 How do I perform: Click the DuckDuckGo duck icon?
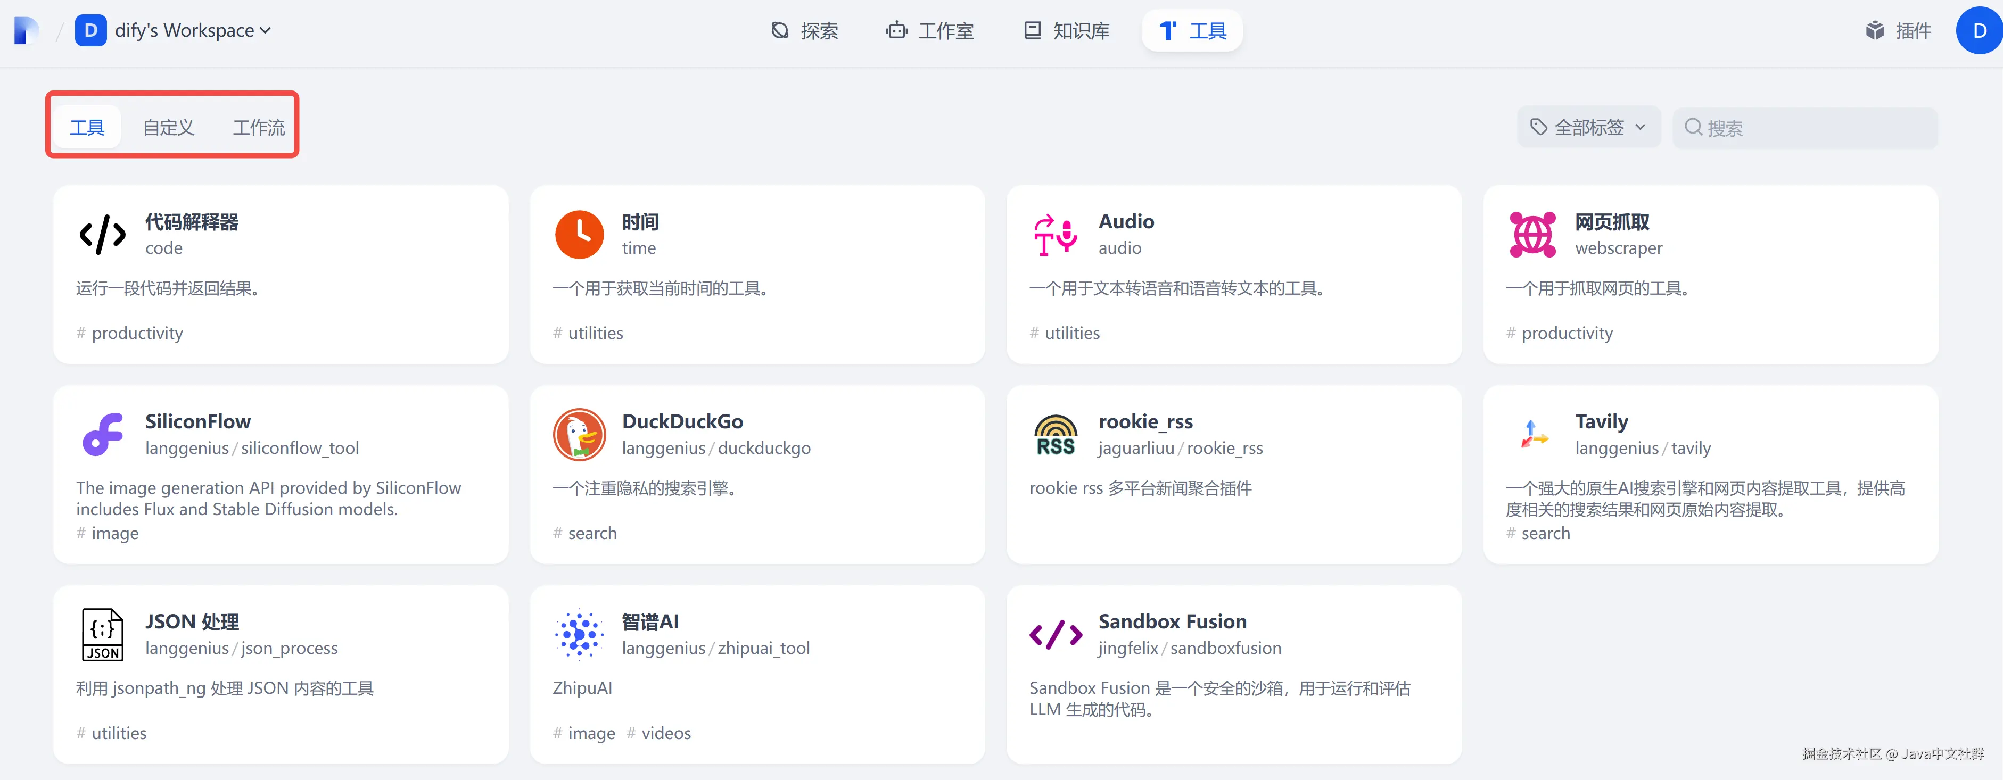point(579,434)
